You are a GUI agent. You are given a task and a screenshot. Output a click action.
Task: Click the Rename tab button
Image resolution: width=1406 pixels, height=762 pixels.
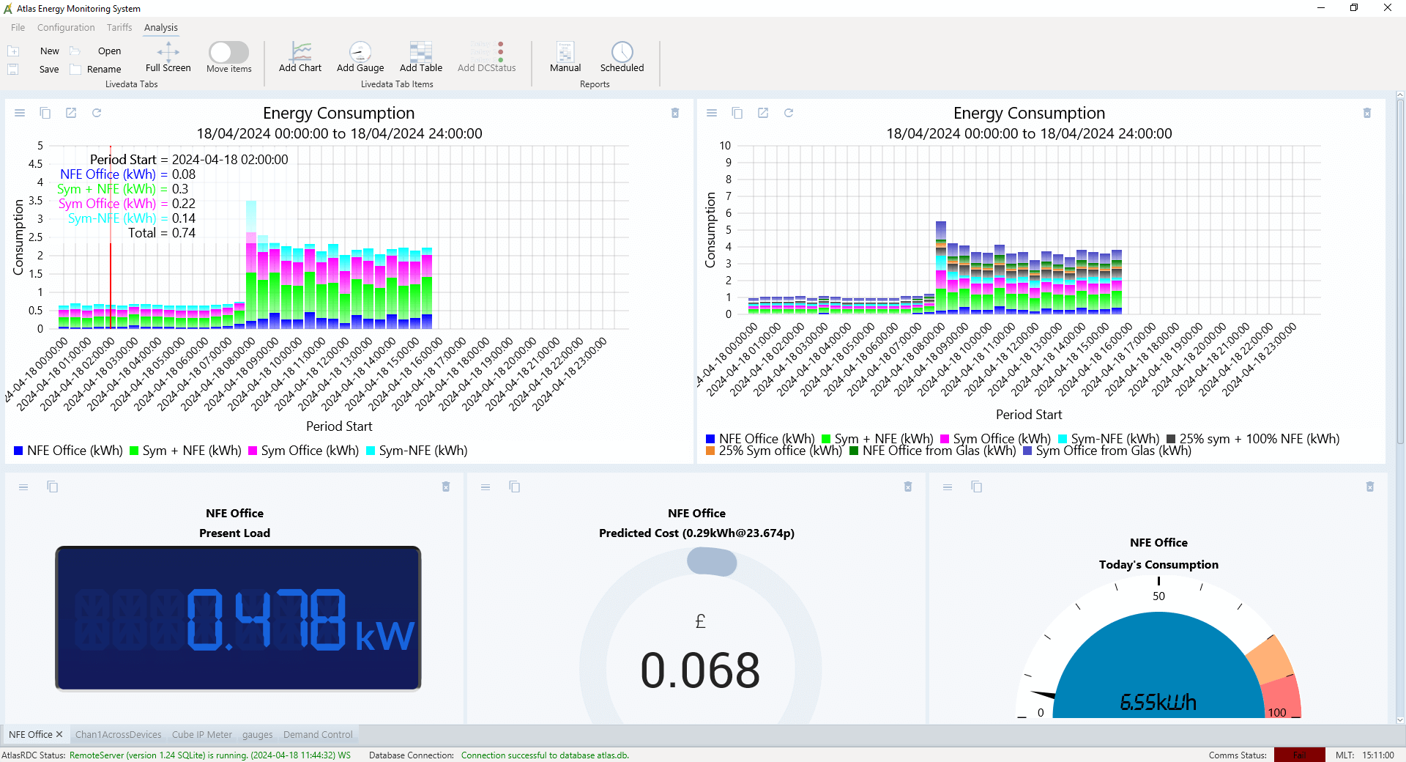pos(103,70)
